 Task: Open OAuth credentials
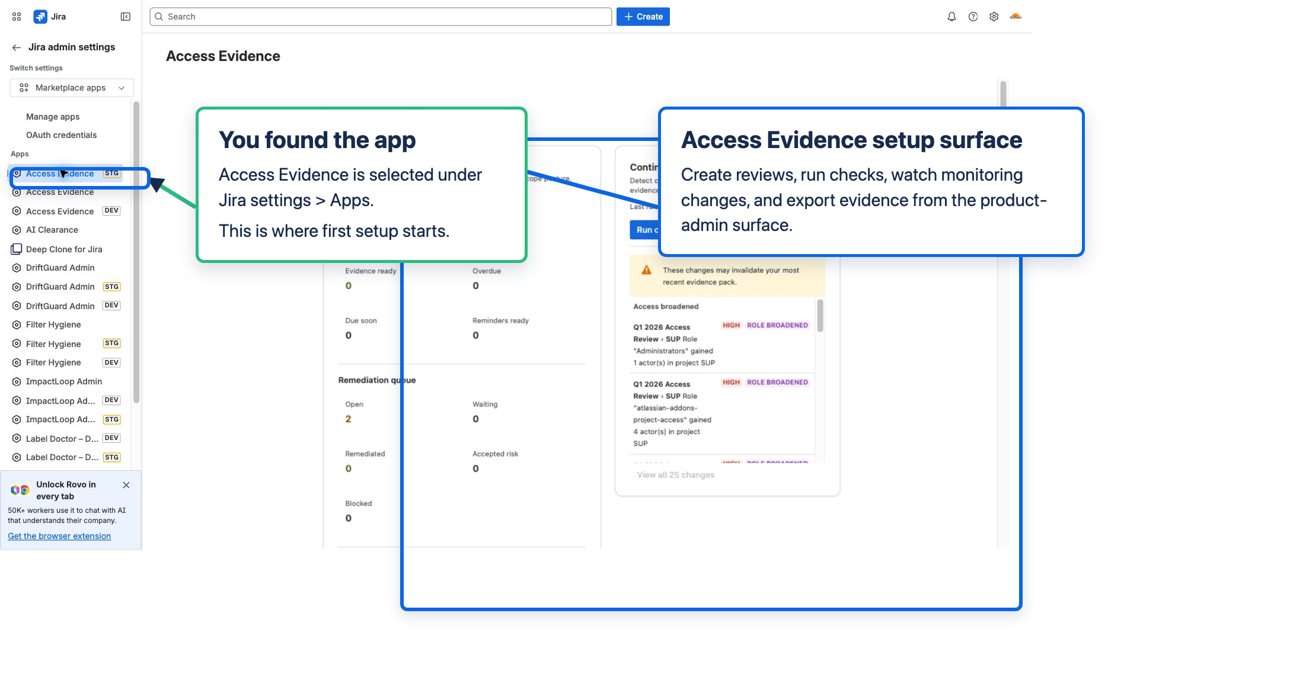tap(61, 135)
